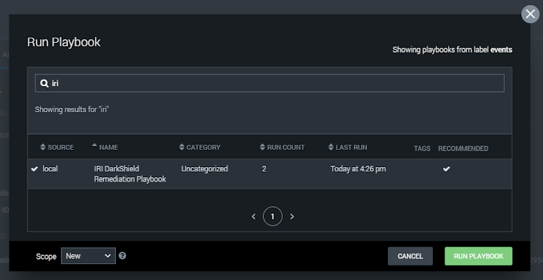Click the magnifier search icon

tap(44, 83)
